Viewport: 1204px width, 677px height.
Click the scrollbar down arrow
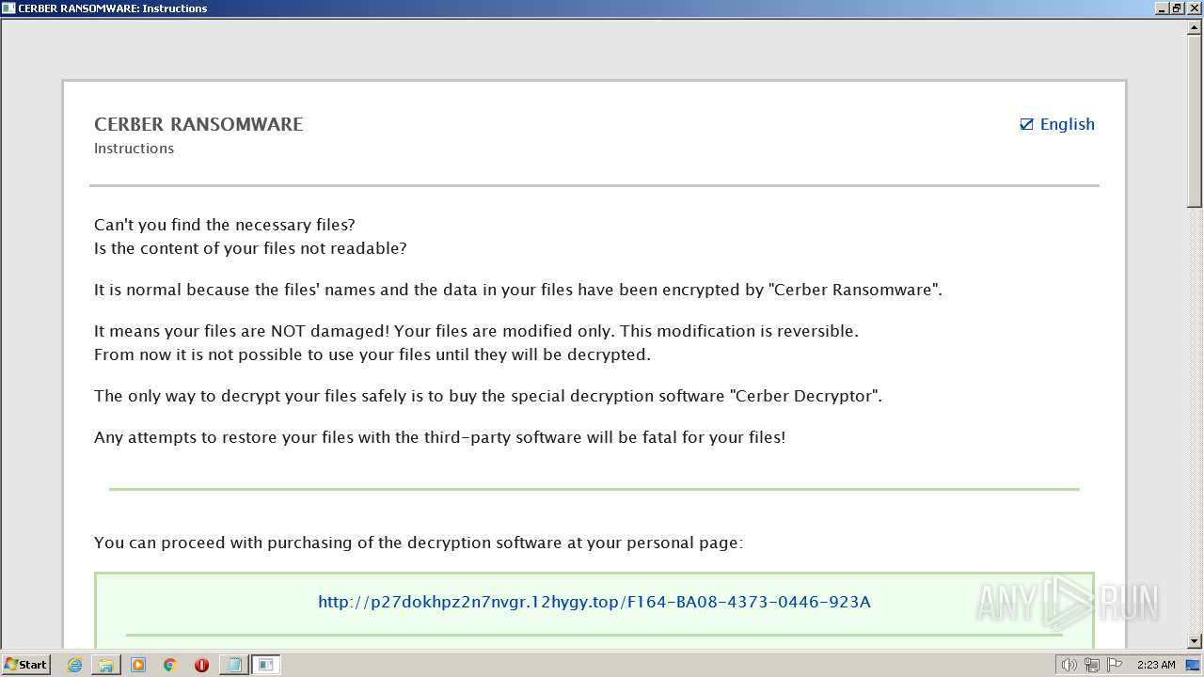[x=1195, y=641]
